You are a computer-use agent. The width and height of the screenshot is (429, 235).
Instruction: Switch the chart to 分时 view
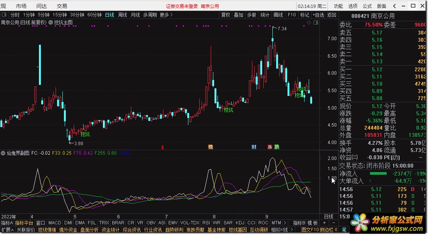[15, 15]
